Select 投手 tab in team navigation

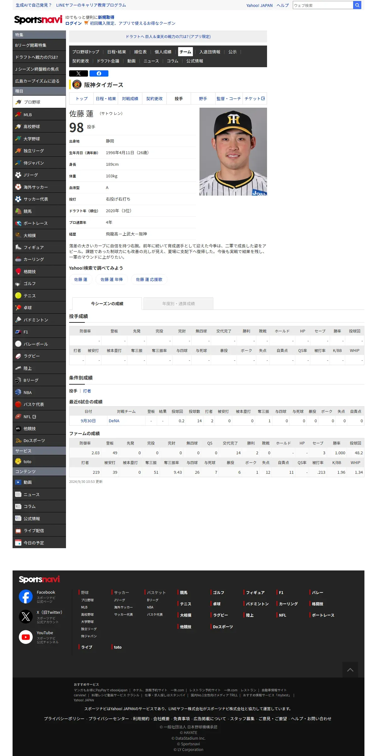click(x=179, y=99)
